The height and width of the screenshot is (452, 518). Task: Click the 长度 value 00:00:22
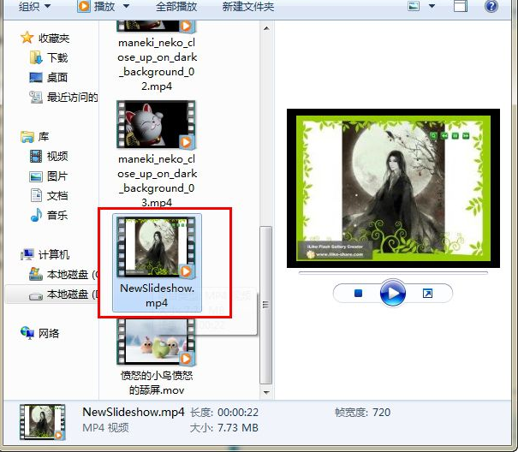point(238,412)
